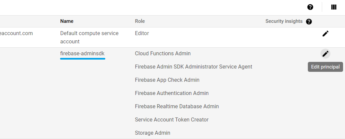Click the pencil icon for firebase-adminsdk
The width and height of the screenshot is (345, 139).
click(325, 53)
